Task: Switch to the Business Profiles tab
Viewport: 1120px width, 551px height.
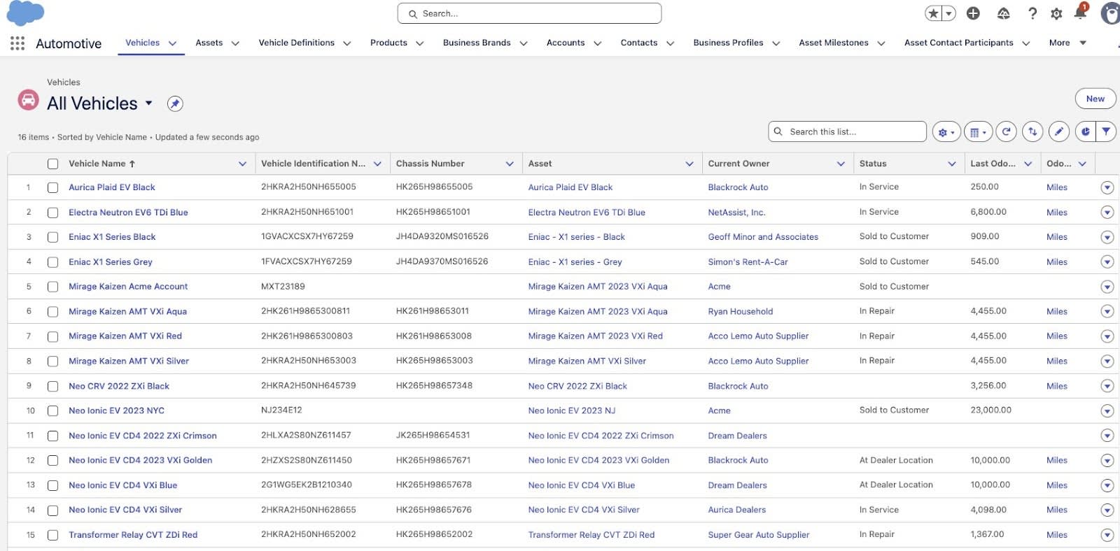Action: (x=728, y=43)
